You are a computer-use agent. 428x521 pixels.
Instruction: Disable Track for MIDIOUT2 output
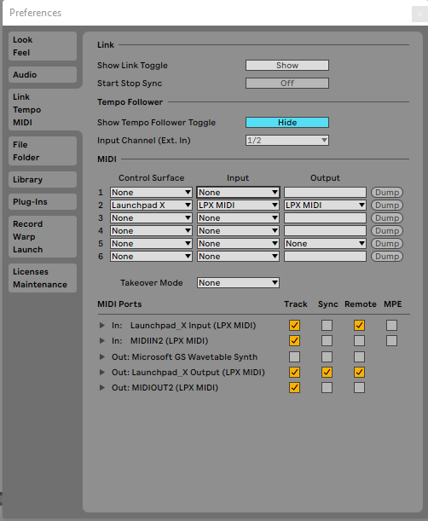tap(294, 387)
